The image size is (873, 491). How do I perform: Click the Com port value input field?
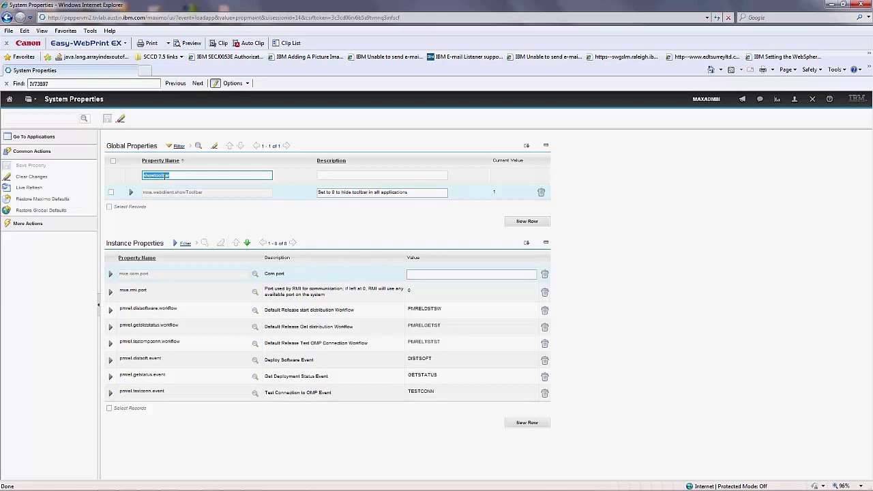coord(471,274)
